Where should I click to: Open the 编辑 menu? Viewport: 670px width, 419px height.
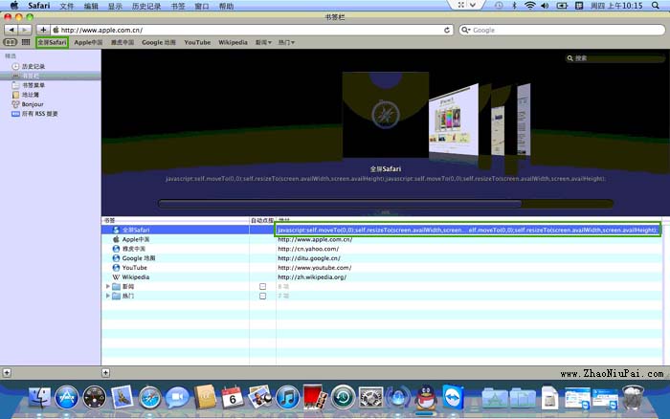(91, 6)
